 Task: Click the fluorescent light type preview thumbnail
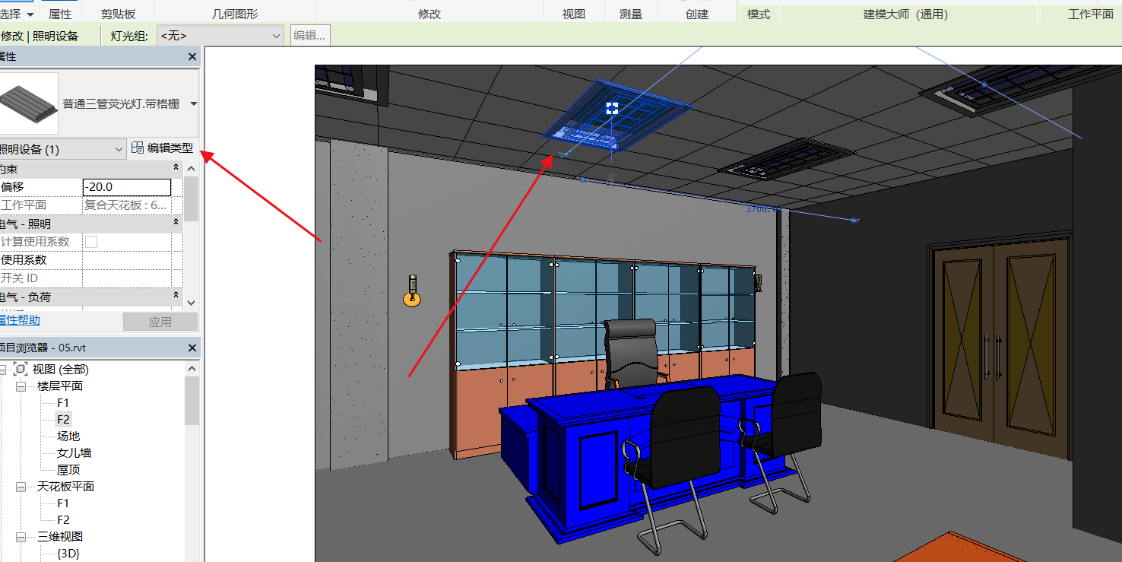click(29, 103)
